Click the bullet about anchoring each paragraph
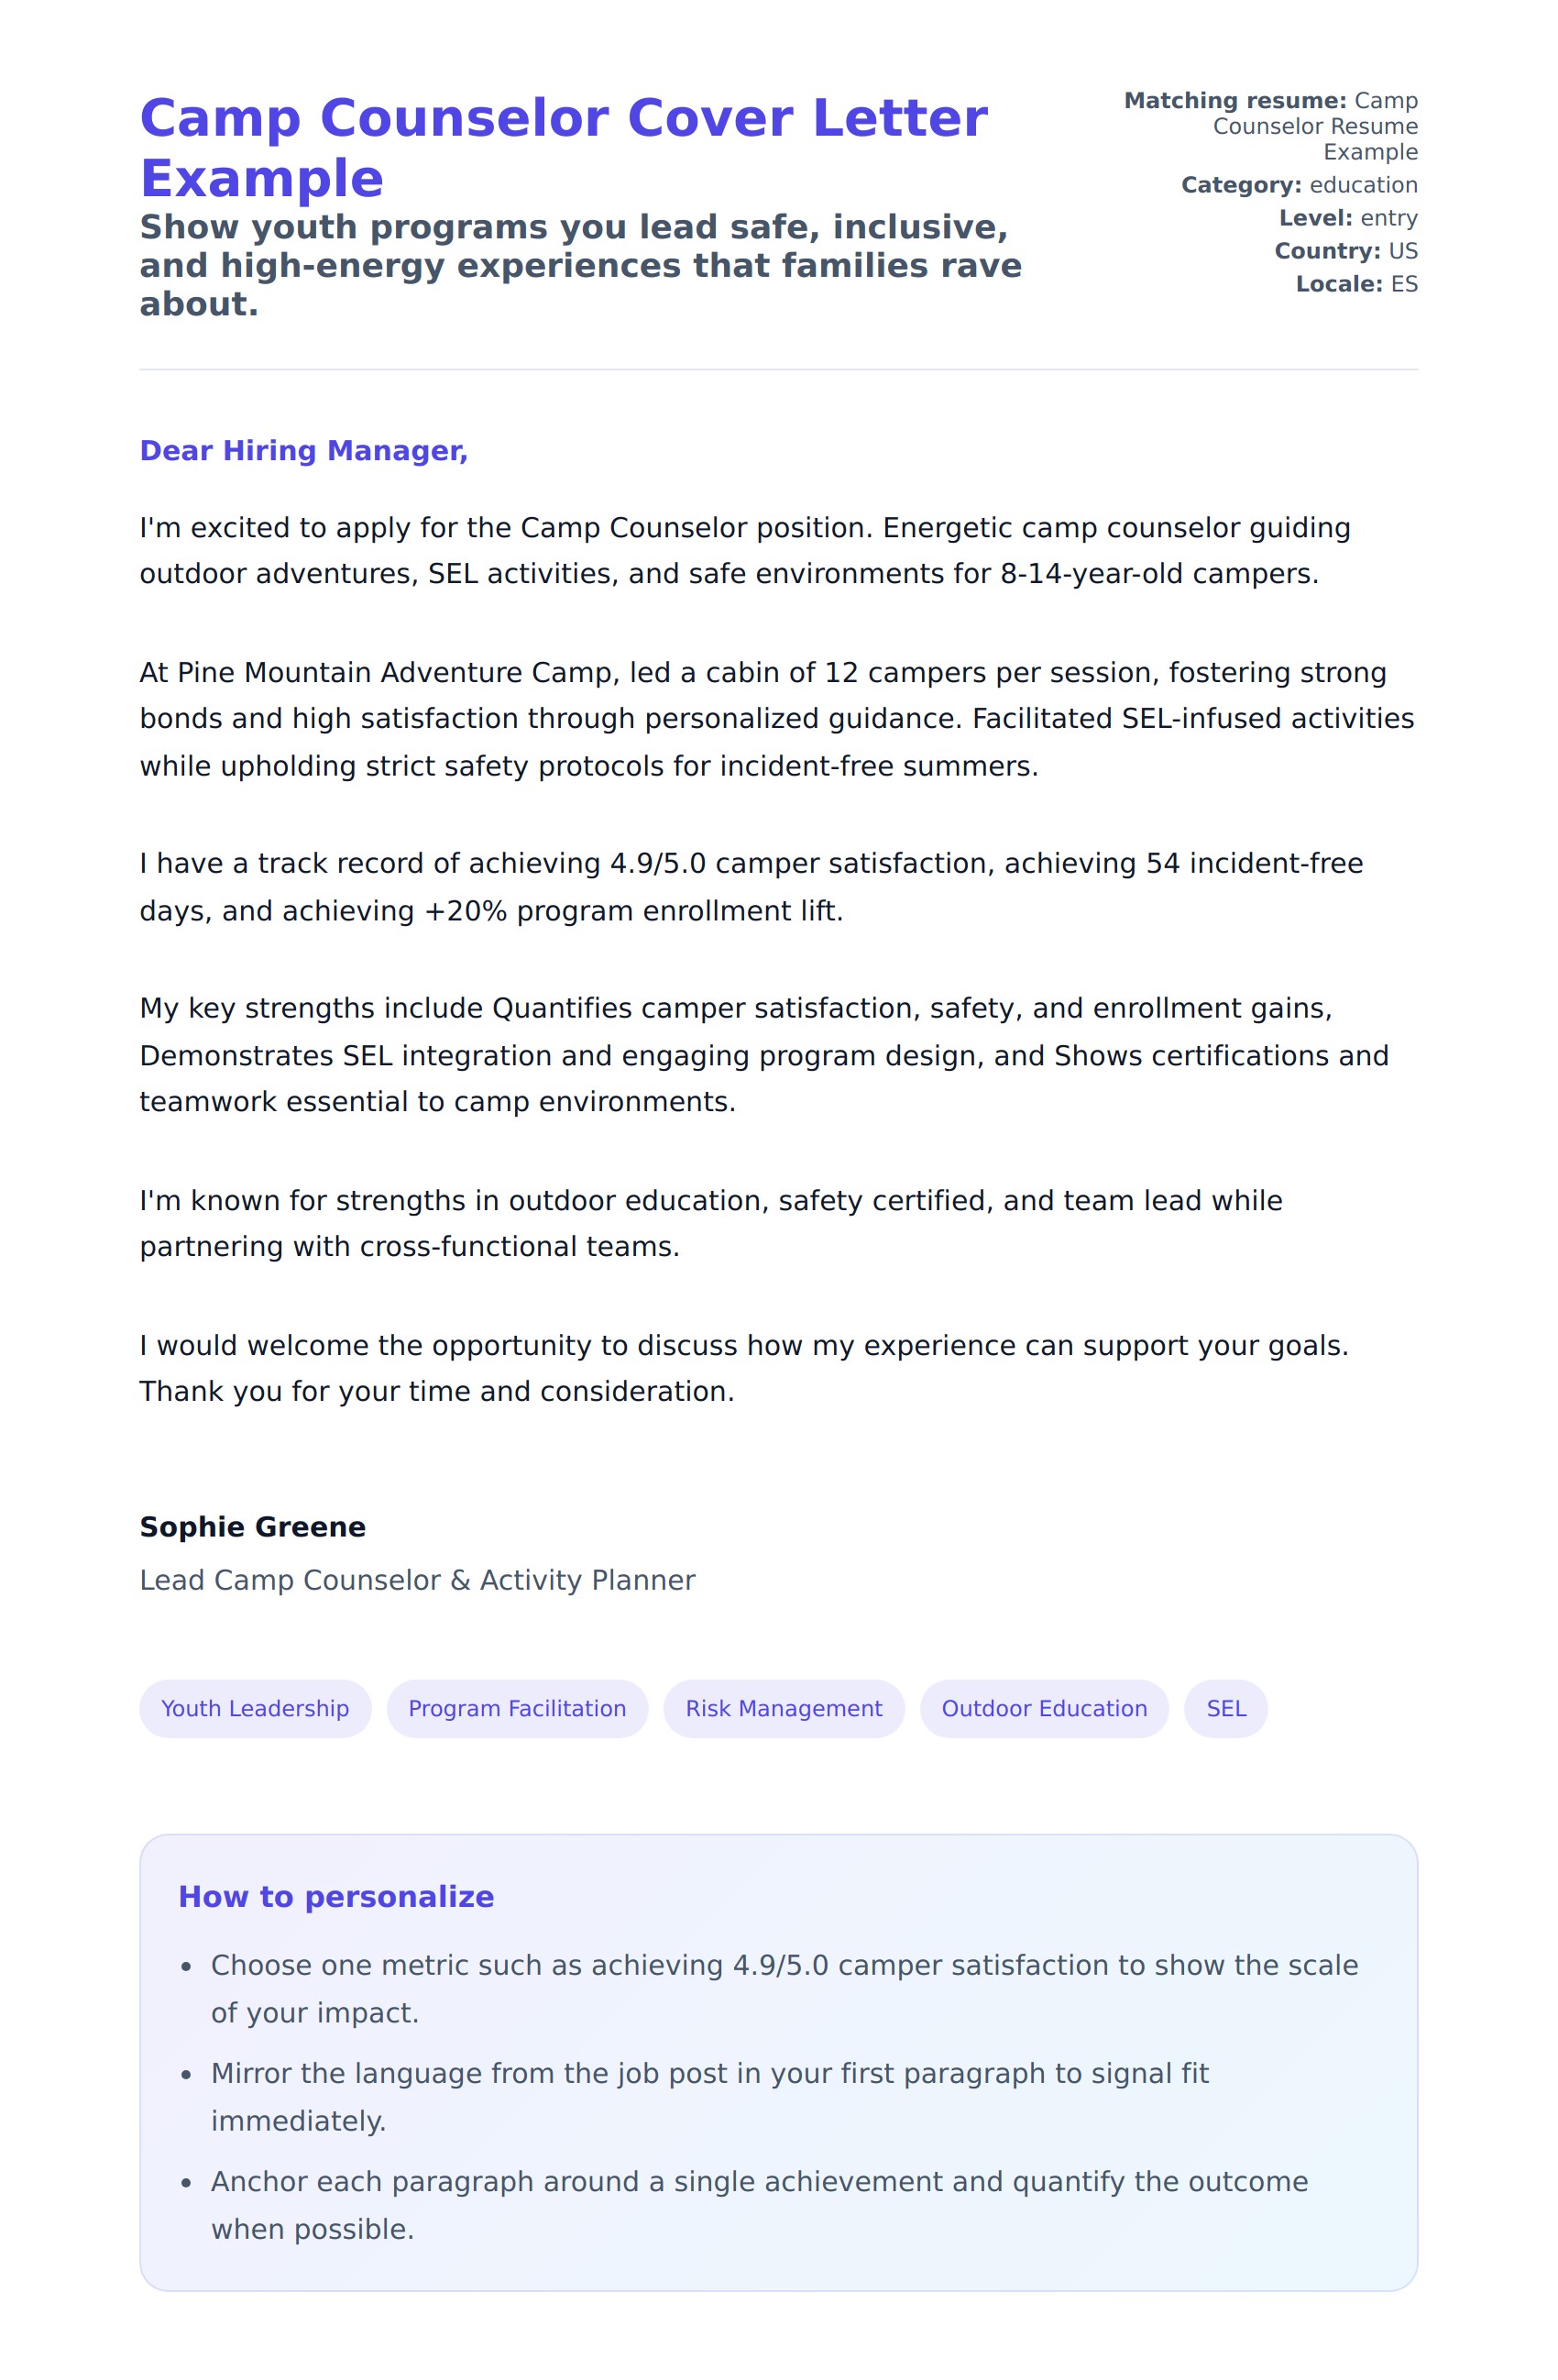This screenshot has height=2380, width=1558. tap(759, 2205)
